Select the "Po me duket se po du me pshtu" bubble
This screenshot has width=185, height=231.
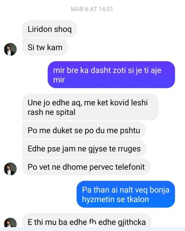84,130
